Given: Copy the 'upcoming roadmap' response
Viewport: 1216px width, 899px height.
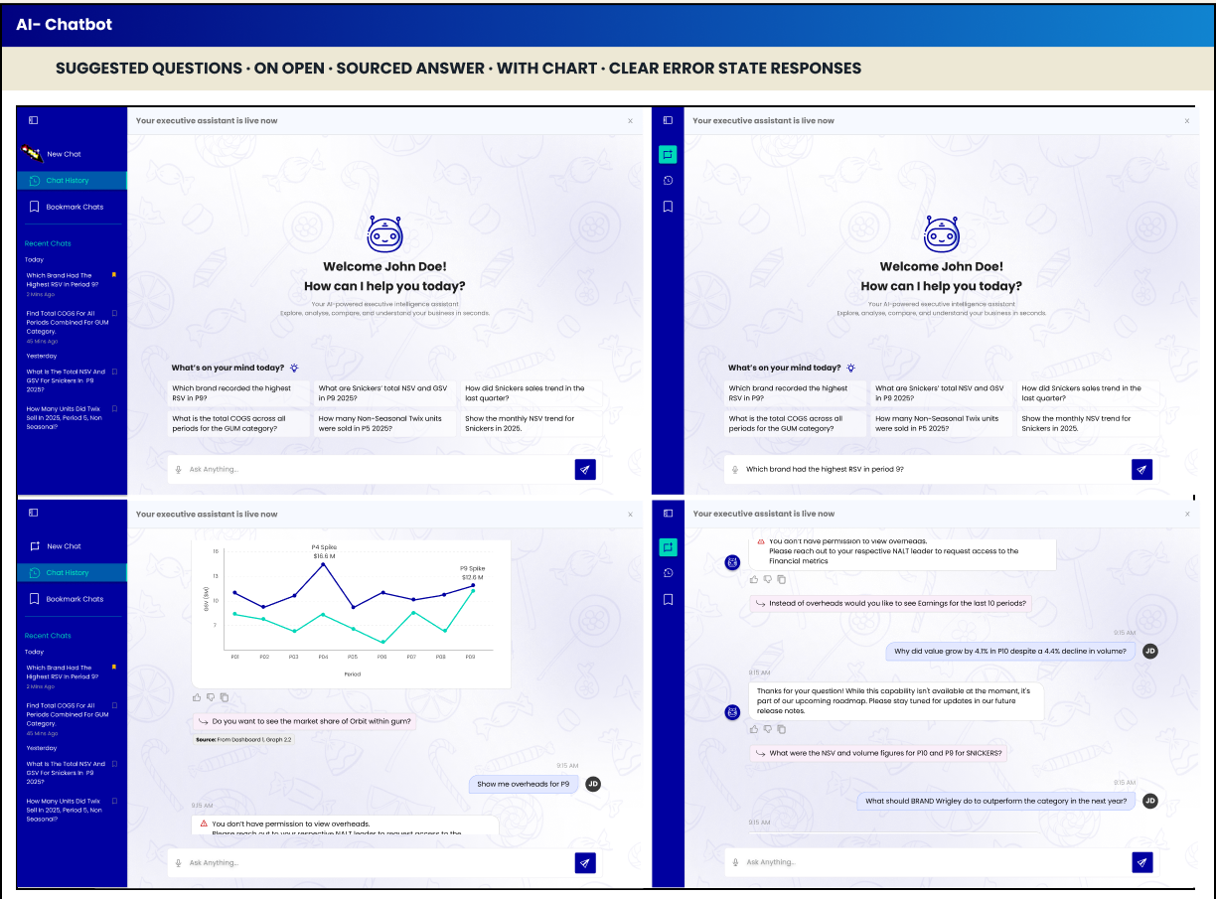Looking at the screenshot, I should [782, 729].
